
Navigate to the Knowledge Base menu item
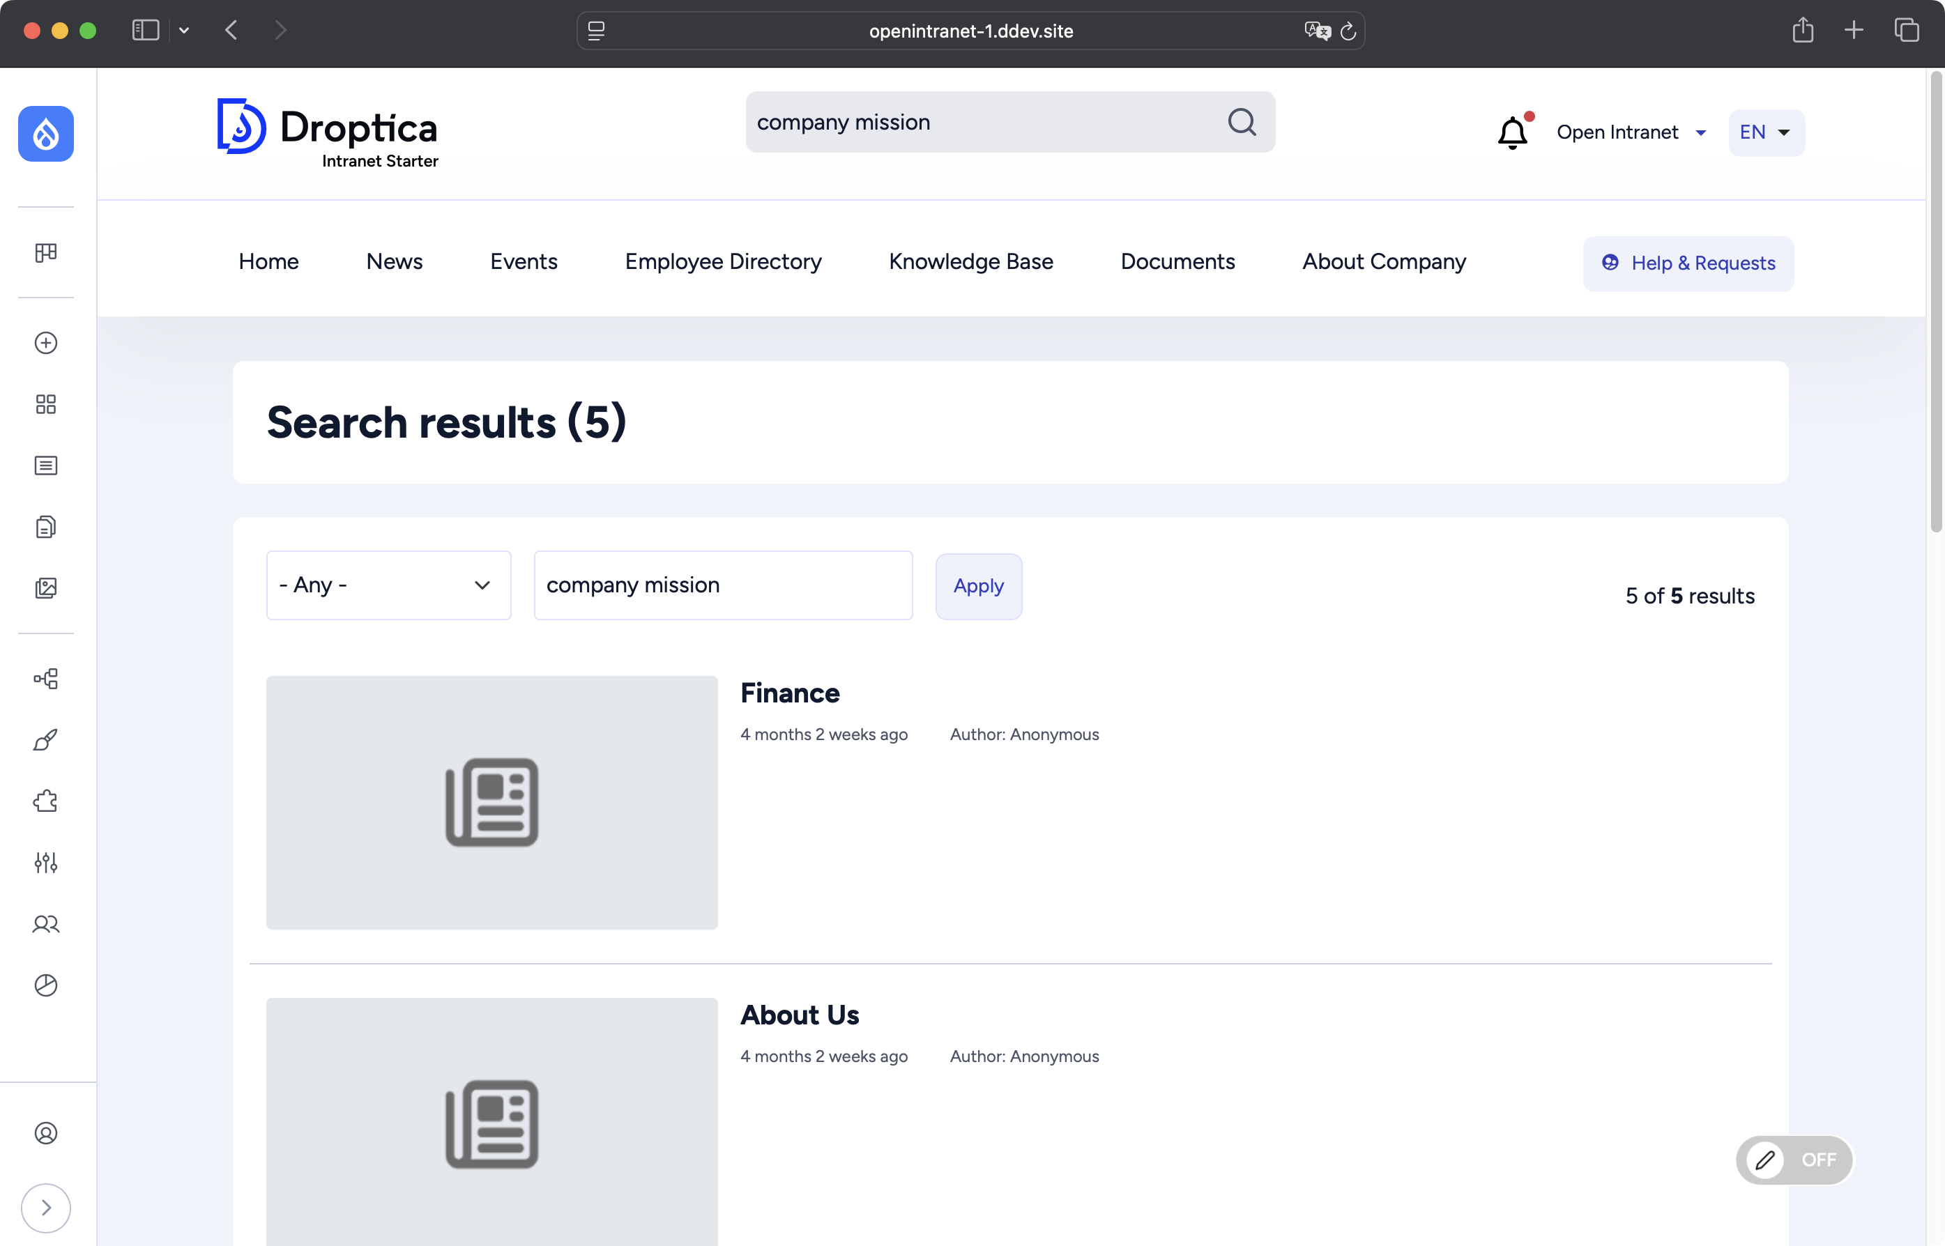pyautogui.click(x=970, y=261)
